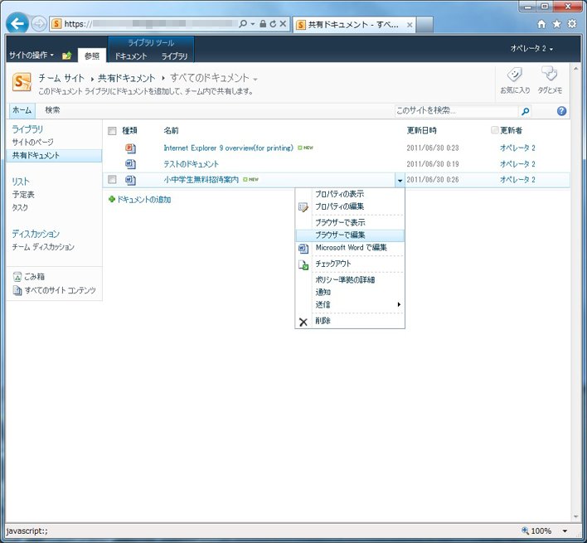The width and height of the screenshot is (587, 543).
Task: Open address bar search dropdown arrow
Action: click(252, 24)
